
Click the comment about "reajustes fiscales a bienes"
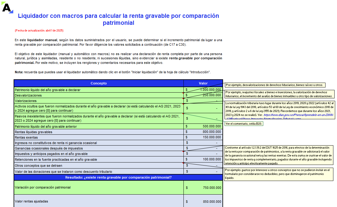tap(280, 94)
